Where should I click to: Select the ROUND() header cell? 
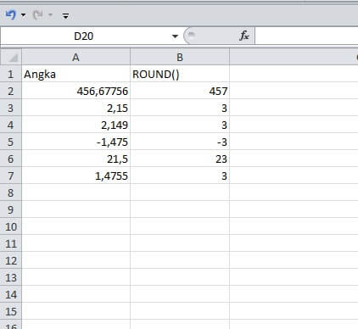click(180, 74)
